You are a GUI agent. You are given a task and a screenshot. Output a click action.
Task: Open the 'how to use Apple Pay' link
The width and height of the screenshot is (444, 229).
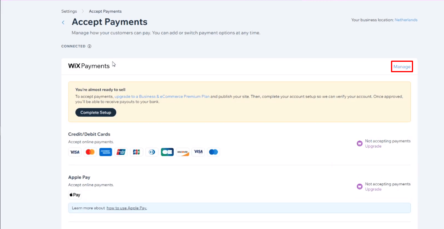(x=127, y=208)
